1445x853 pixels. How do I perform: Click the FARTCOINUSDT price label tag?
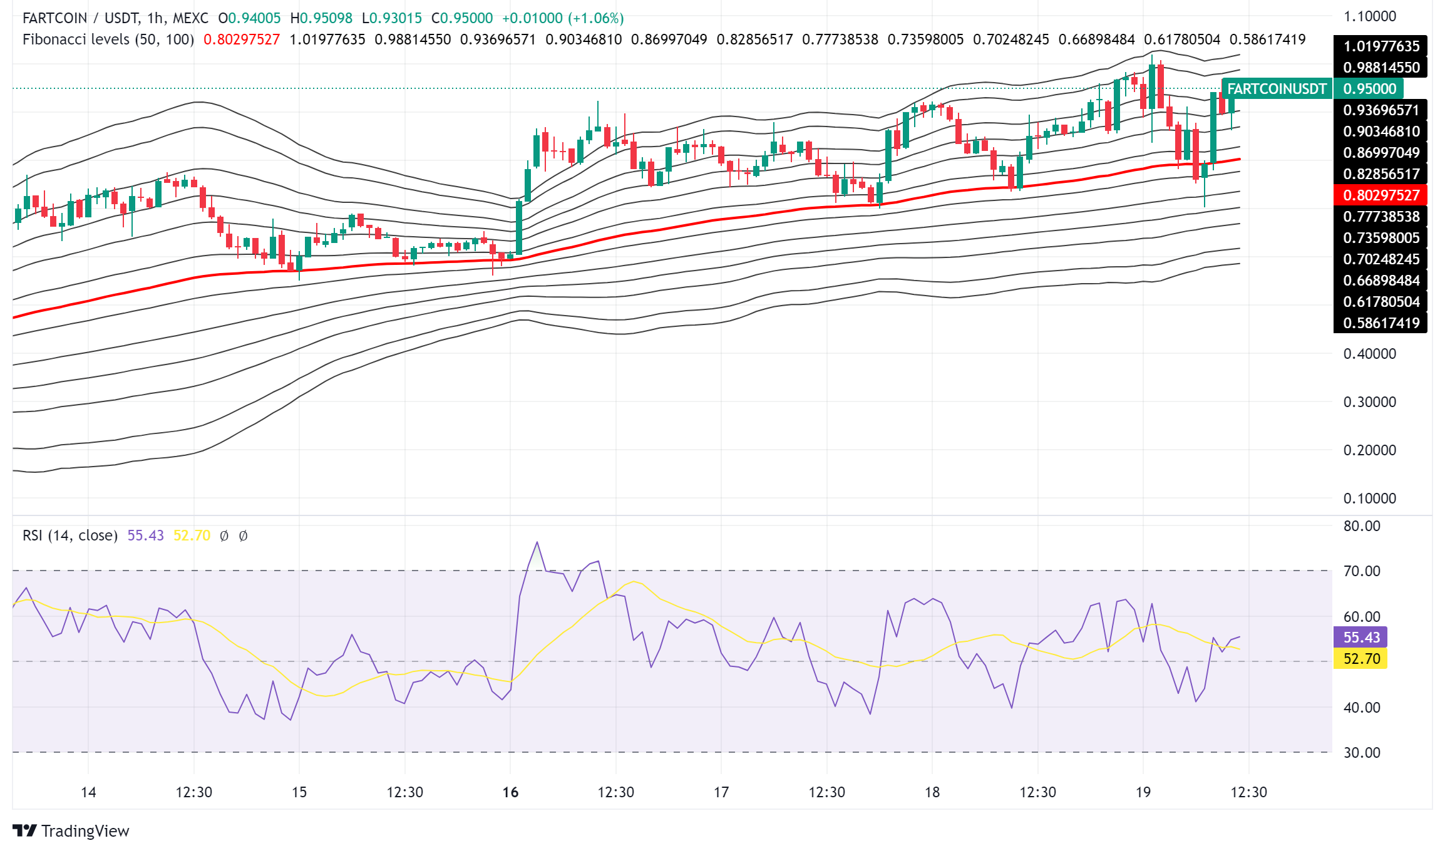click(1277, 89)
